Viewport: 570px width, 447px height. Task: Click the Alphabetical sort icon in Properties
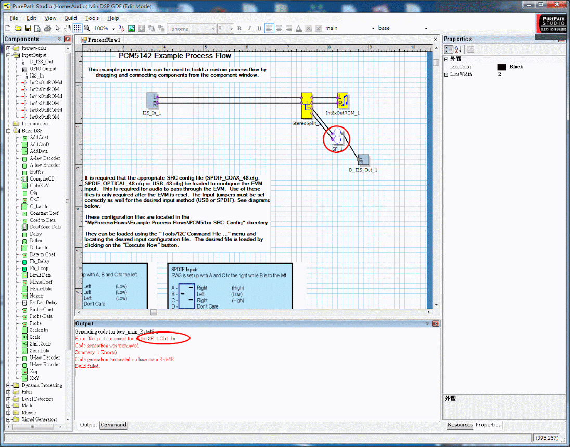pyautogui.click(x=458, y=49)
